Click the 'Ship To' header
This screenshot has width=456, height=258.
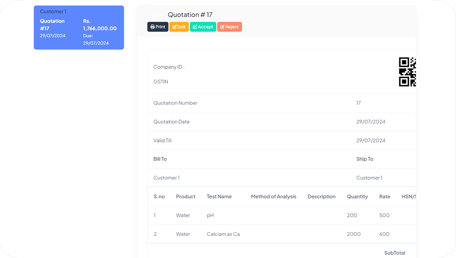point(365,159)
